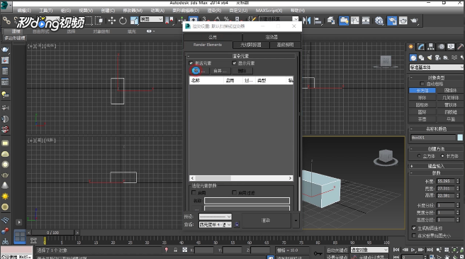Click the Percent Snap toggle icon

(227, 20)
